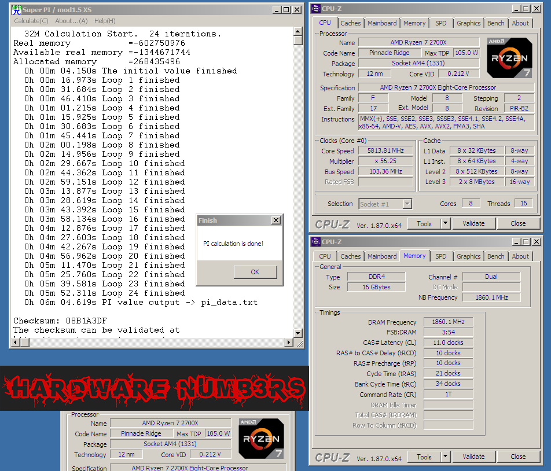Click the memory Type field DDR4
Image resolution: width=551 pixels, height=471 pixels.
click(376, 277)
